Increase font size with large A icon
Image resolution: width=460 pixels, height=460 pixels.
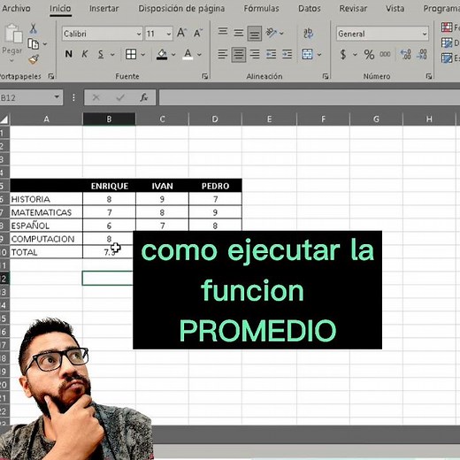(x=181, y=33)
